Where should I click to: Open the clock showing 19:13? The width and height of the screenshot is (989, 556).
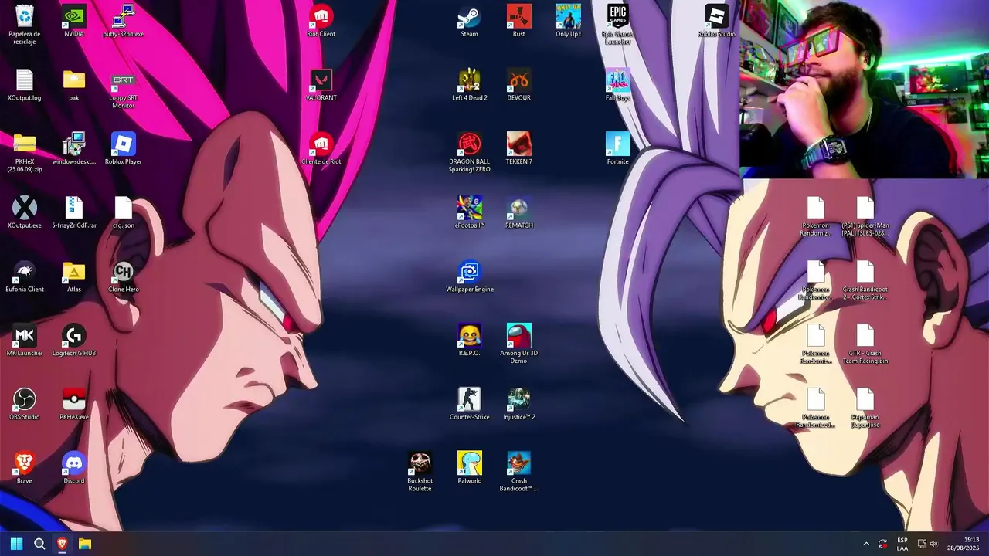964,544
